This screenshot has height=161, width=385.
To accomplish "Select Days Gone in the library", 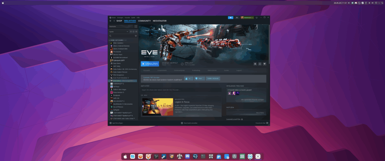I will 117,63.
